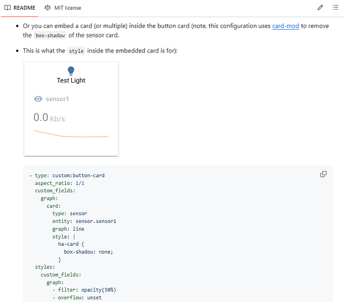
Task: Click the blue lightbulb icon
Action: 71,71
